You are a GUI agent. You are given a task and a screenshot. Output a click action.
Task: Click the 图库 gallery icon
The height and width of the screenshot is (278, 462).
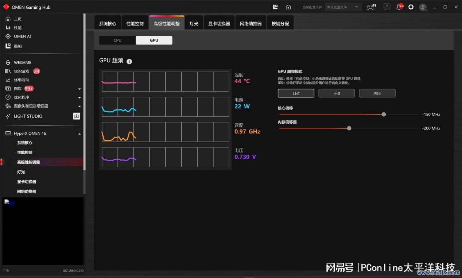(8, 89)
